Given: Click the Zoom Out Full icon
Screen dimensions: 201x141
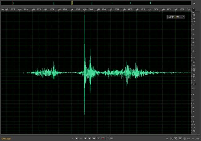Looking at the screenshot, I should [184, 138].
